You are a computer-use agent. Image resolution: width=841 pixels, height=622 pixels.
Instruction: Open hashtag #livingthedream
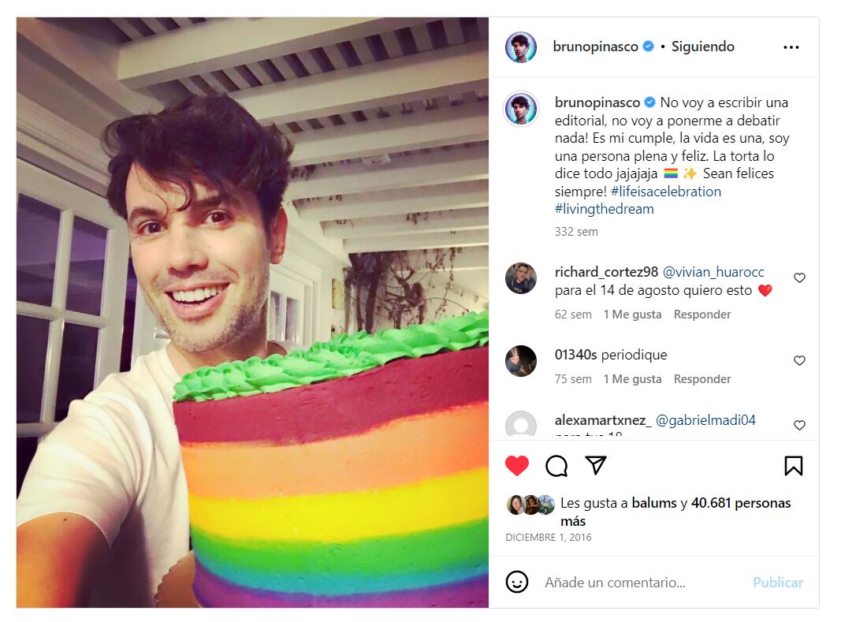(x=605, y=209)
